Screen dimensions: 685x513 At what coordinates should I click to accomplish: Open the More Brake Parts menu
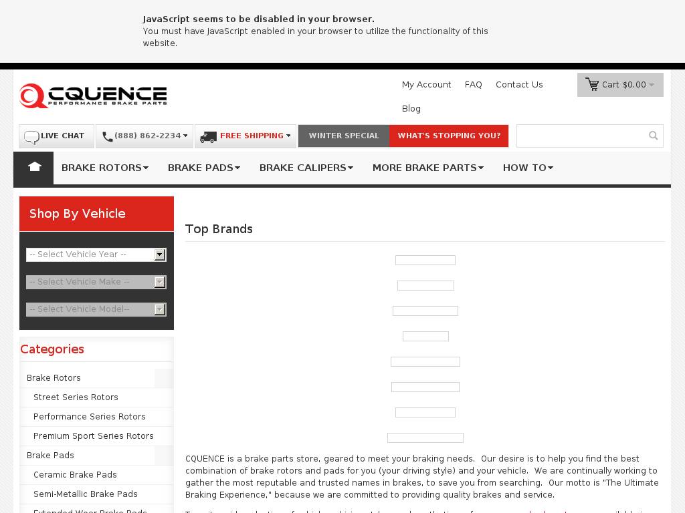pos(427,168)
